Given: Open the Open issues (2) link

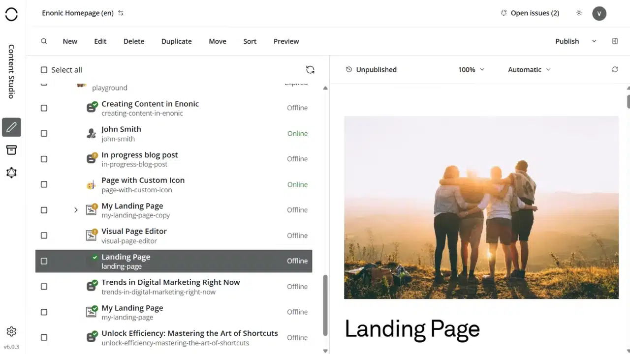Looking at the screenshot, I should point(530,13).
